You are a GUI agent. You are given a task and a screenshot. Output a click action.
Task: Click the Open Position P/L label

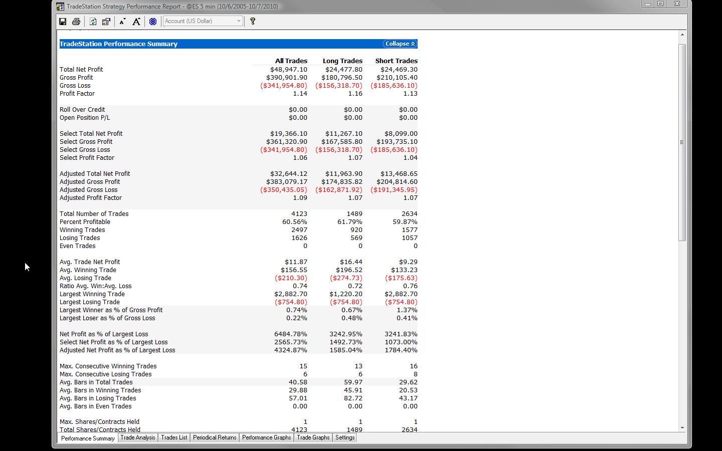(85, 118)
